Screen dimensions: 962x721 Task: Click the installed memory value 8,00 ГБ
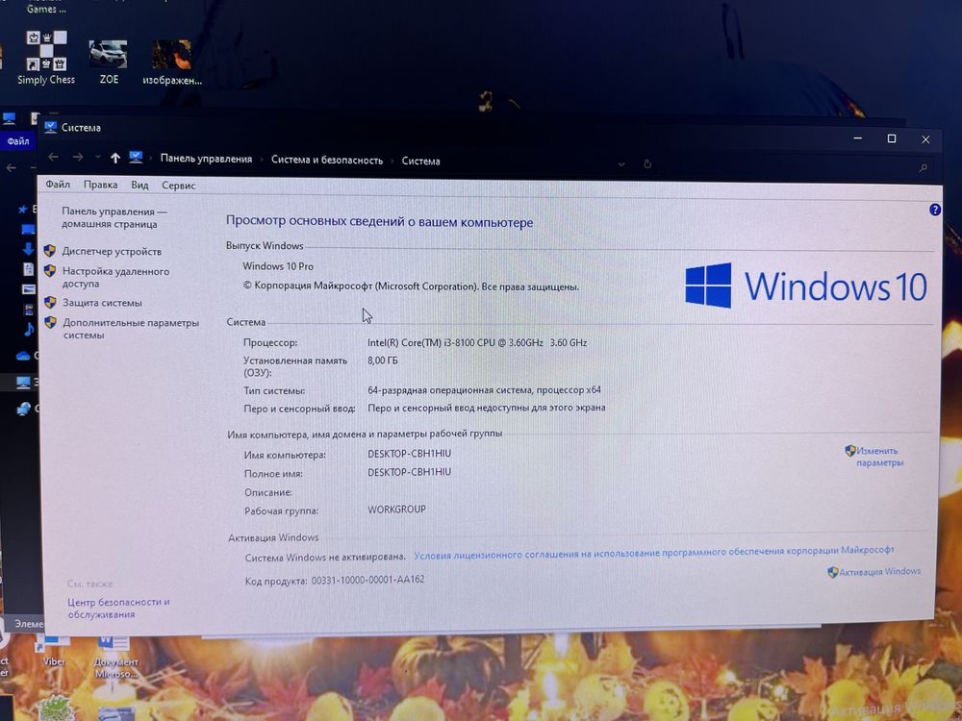click(383, 360)
